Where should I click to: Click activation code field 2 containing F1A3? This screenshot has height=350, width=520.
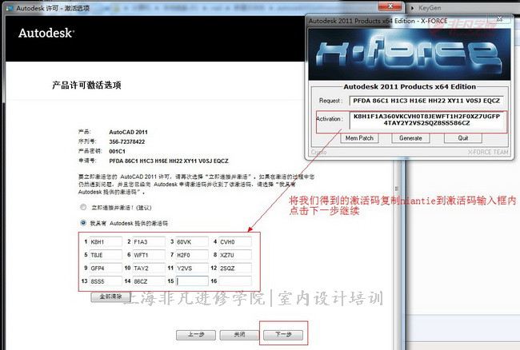(149, 241)
